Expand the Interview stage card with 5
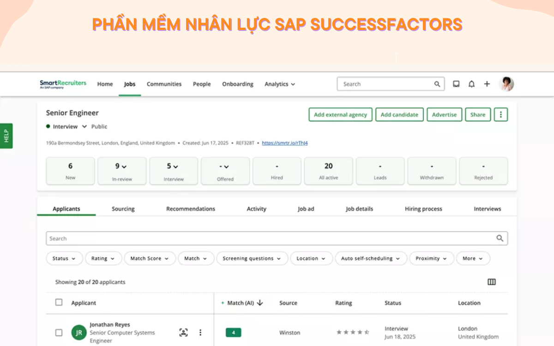 174,171
